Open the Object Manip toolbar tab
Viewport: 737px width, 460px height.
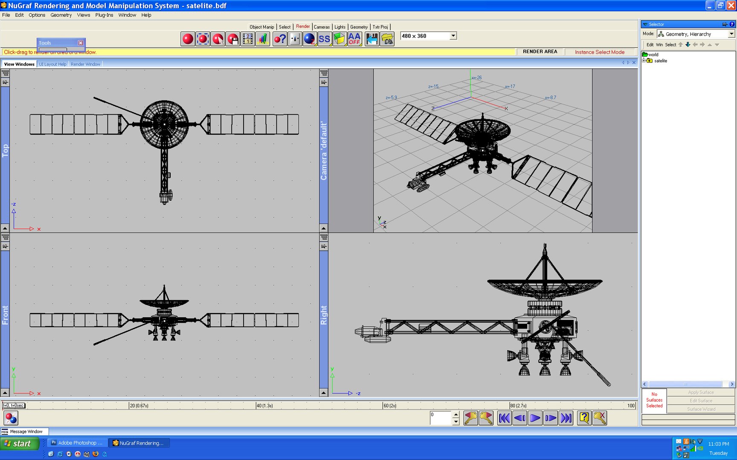pyautogui.click(x=262, y=27)
